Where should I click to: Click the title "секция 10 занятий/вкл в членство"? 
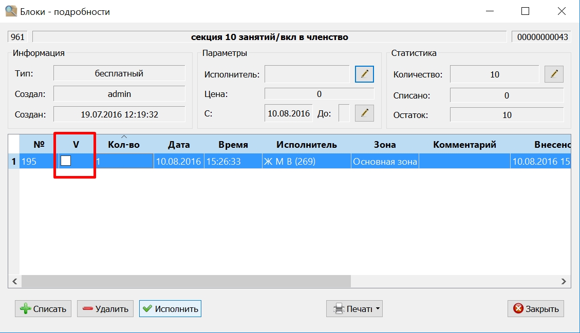269,37
